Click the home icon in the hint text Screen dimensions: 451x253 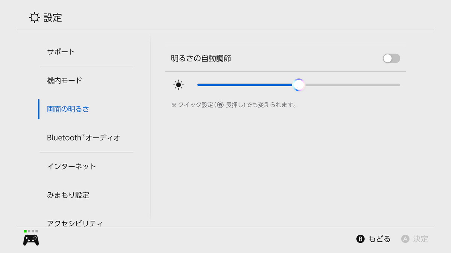click(x=220, y=105)
